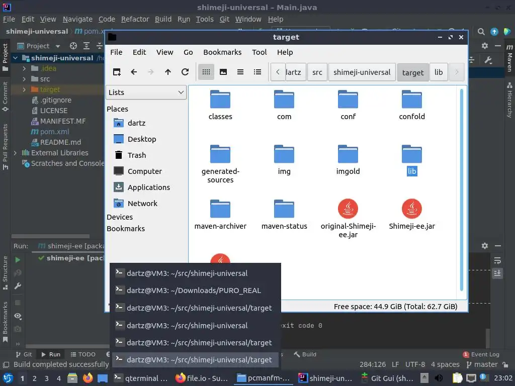Open the Event Log
The width and height of the screenshot is (515, 386).
pos(481,354)
